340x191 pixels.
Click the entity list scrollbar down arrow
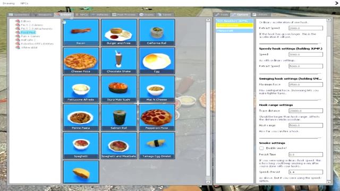(x=208, y=182)
